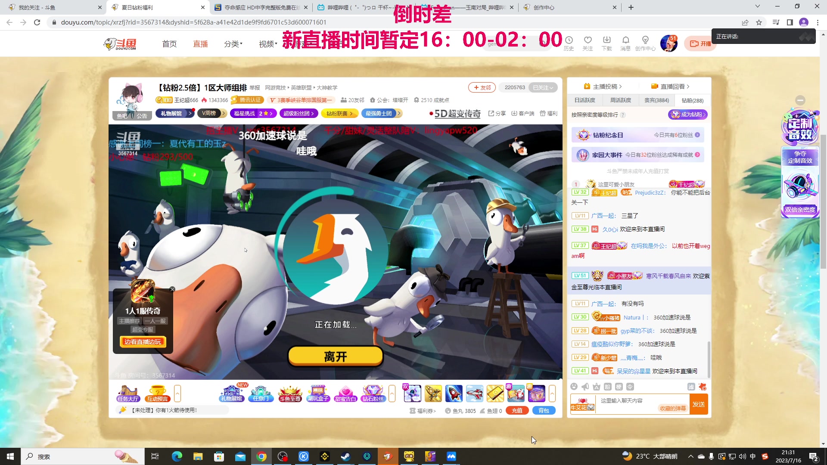Switch to the 贵宾(3884) tab
Image resolution: width=827 pixels, height=465 pixels.
tap(656, 100)
